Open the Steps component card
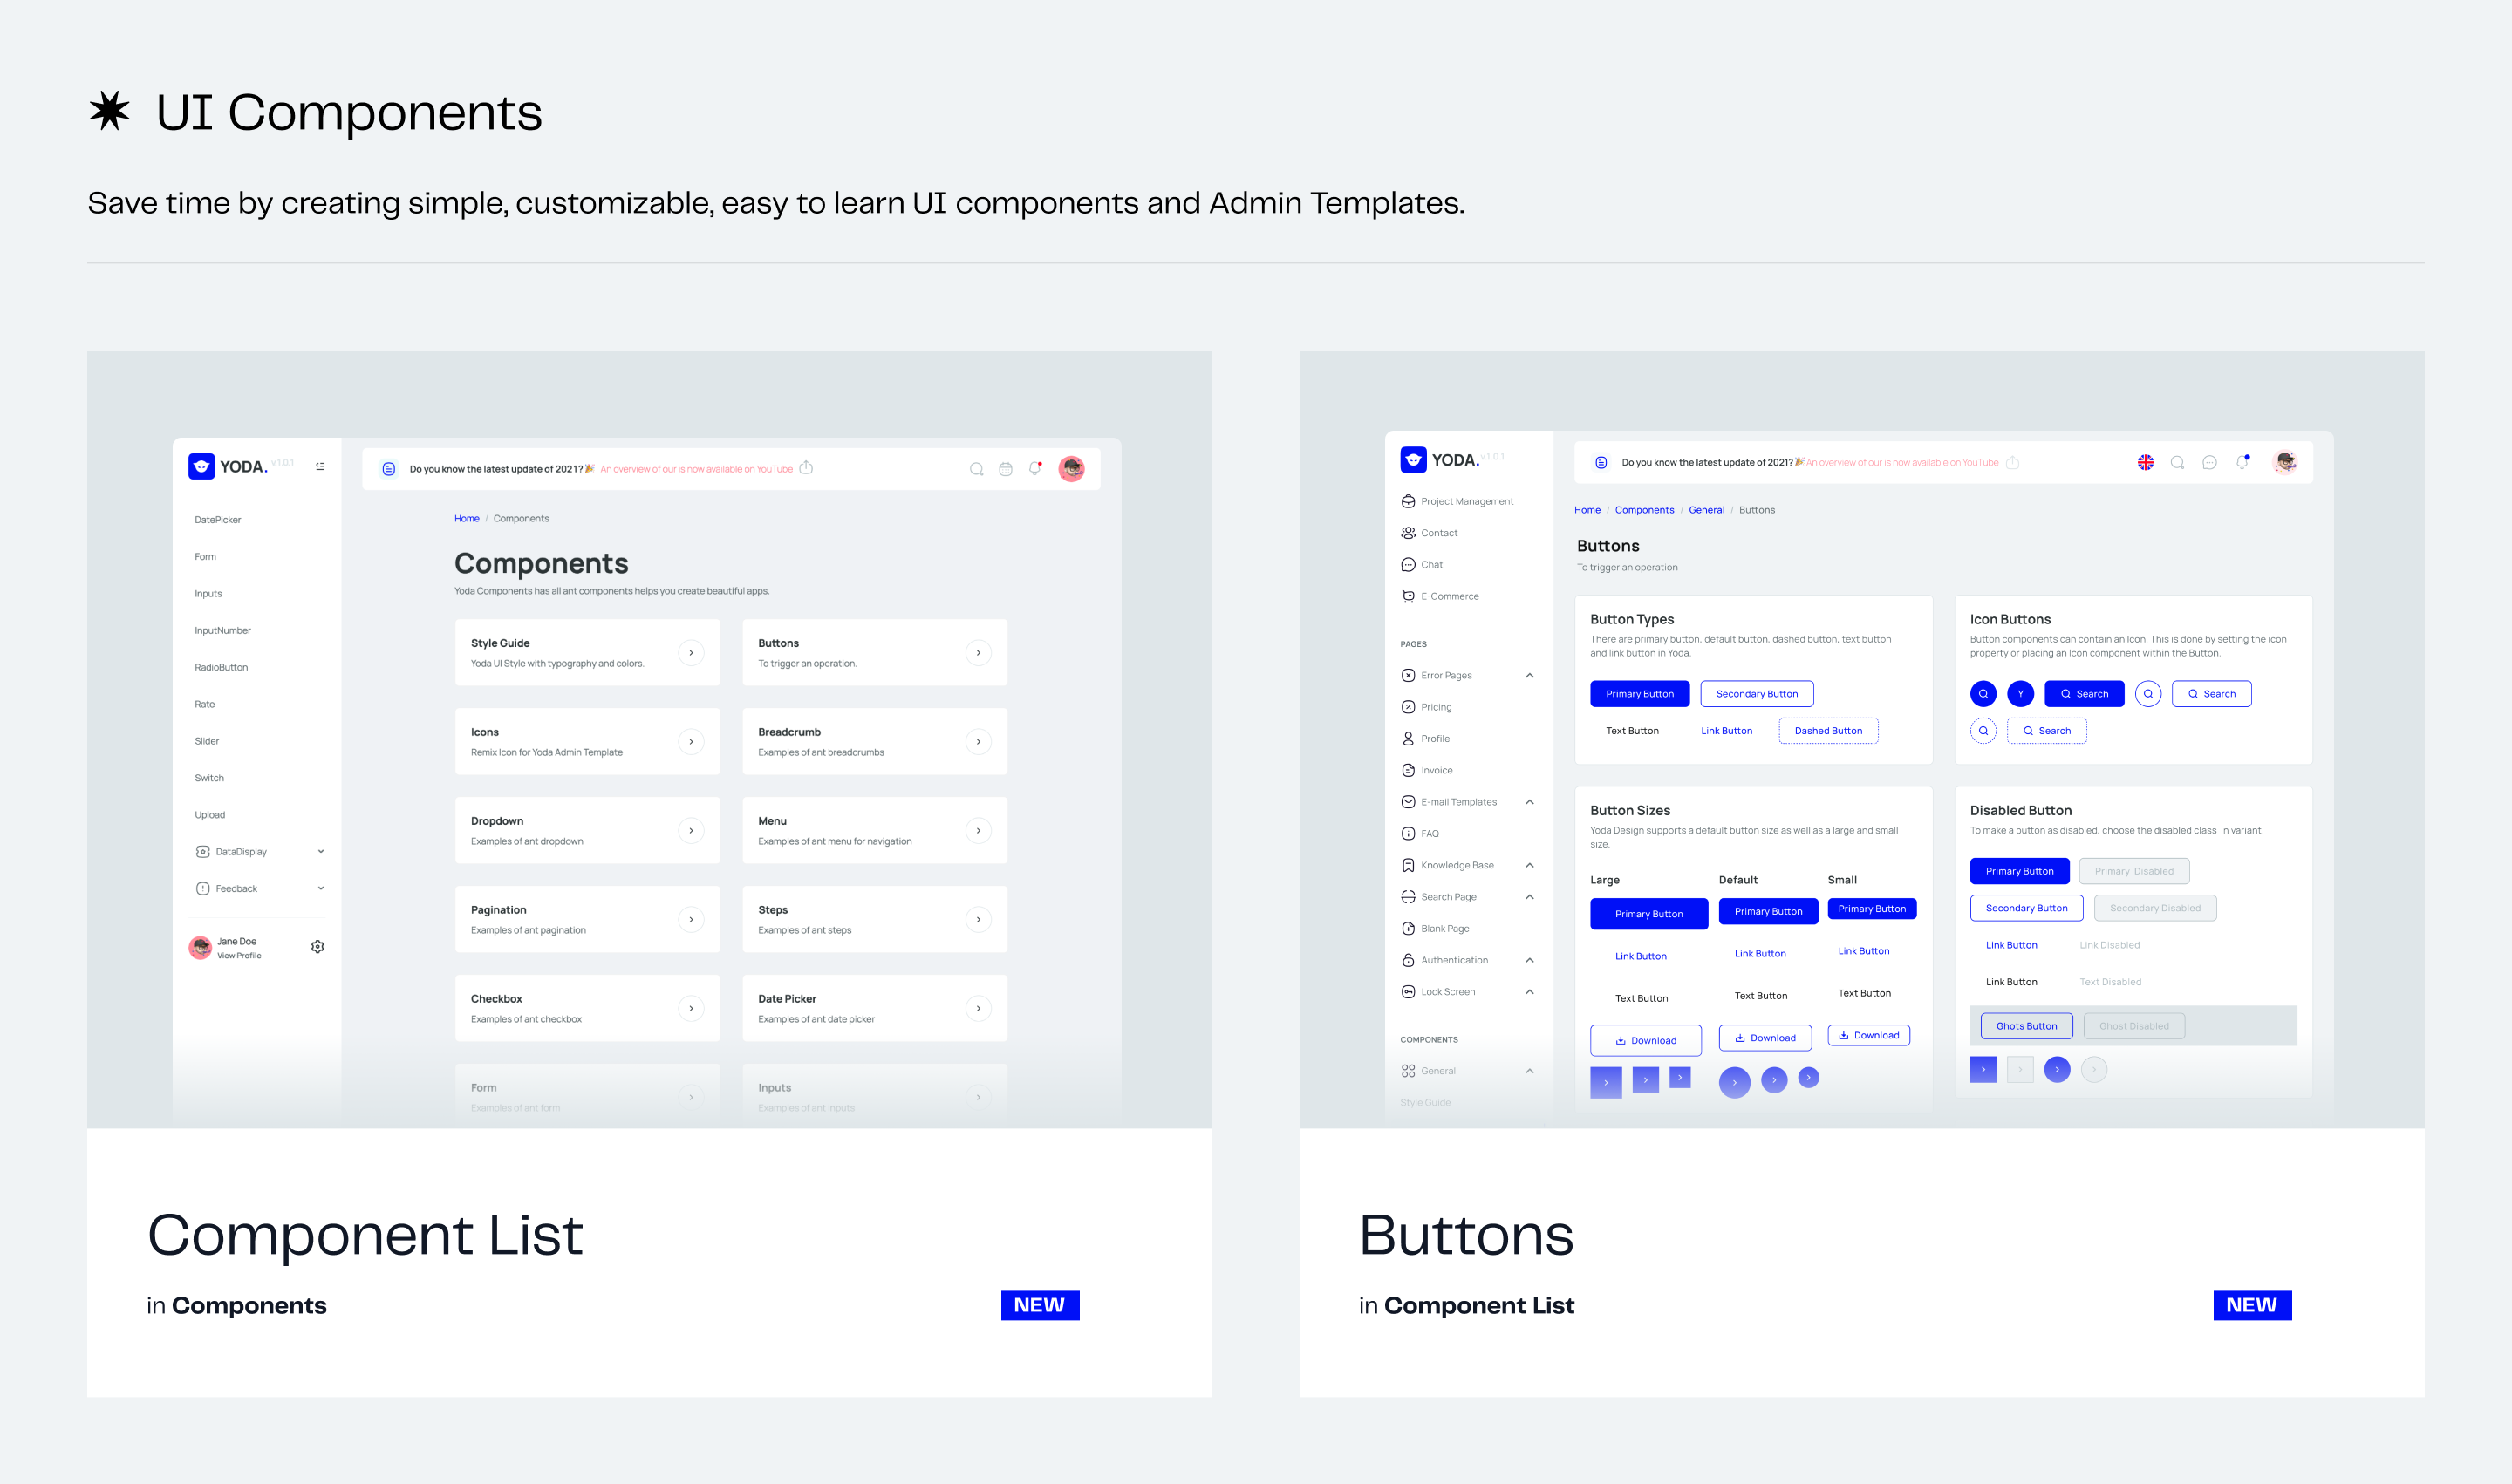Image resolution: width=2512 pixels, height=1484 pixels. pyautogui.click(x=874, y=920)
